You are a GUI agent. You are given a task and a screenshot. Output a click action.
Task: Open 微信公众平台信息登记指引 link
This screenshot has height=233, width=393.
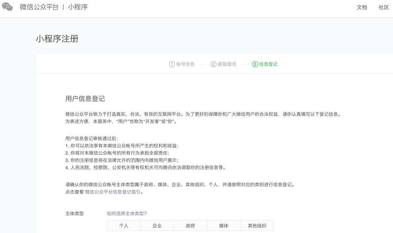coord(113,192)
